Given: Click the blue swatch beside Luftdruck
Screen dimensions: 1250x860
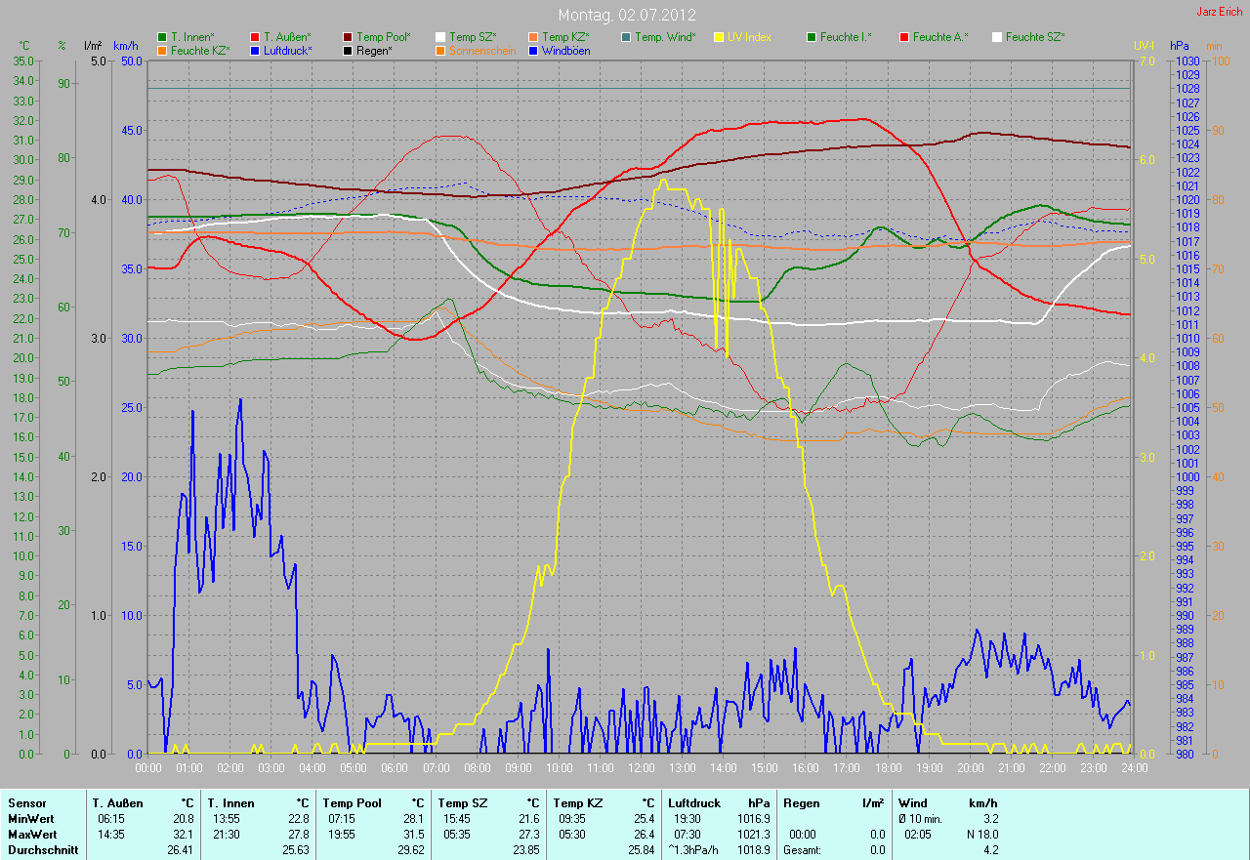Looking at the screenshot, I should pyautogui.click(x=255, y=50).
